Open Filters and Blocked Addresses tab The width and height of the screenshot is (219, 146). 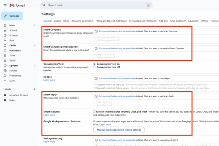pyautogui.click(x=111, y=21)
